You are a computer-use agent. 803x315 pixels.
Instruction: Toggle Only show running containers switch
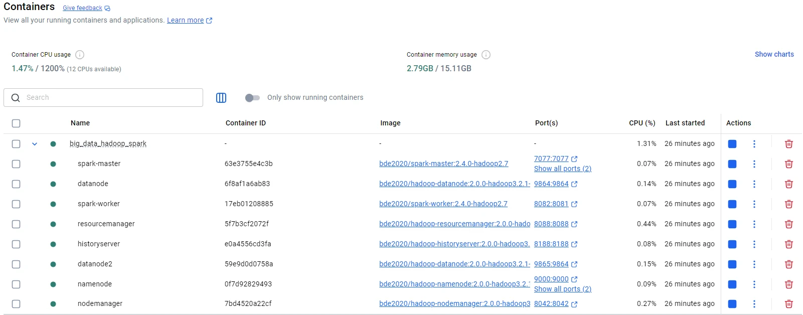pyautogui.click(x=252, y=98)
